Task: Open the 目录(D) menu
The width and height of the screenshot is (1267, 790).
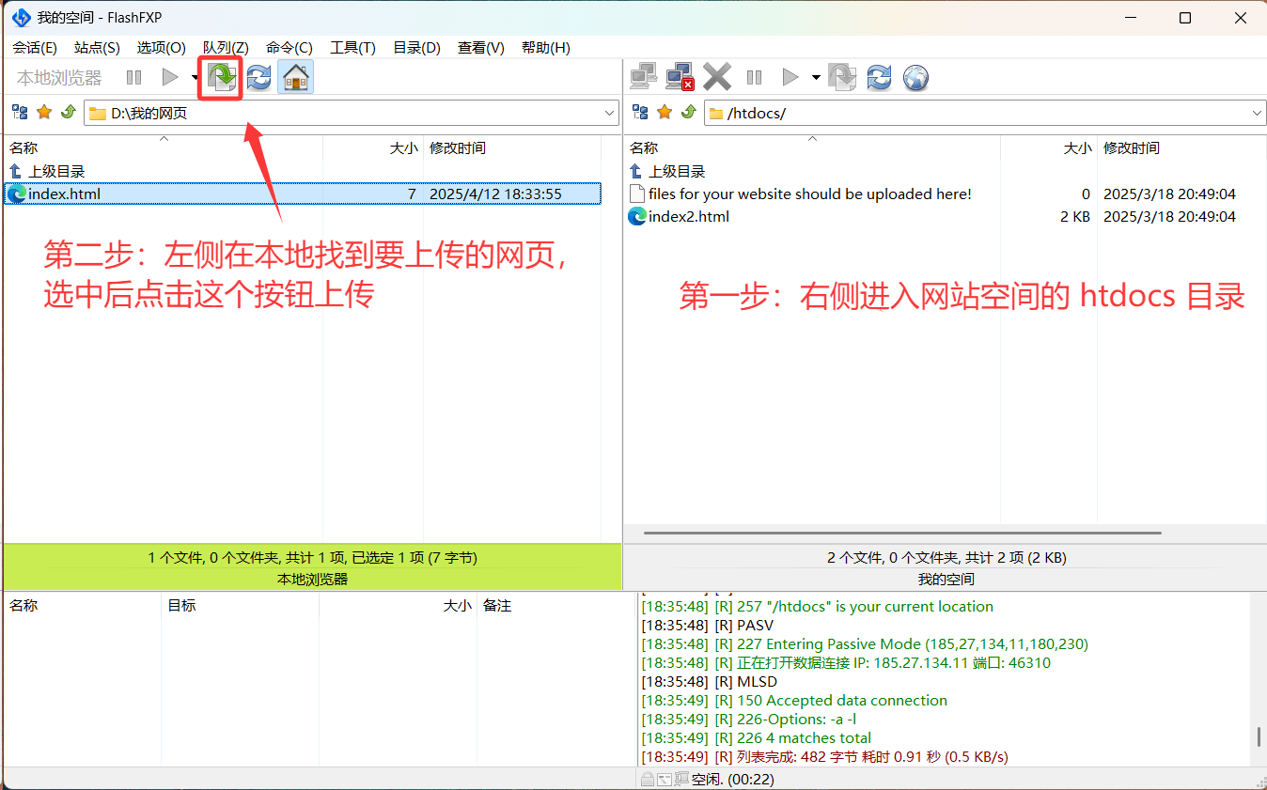Action: coord(416,48)
